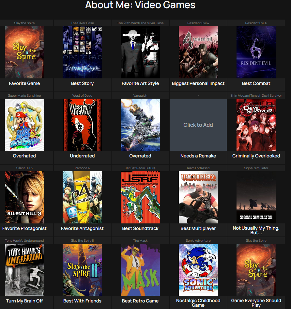
Task: Click the West of Dead cover
Action: coord(82,125)
